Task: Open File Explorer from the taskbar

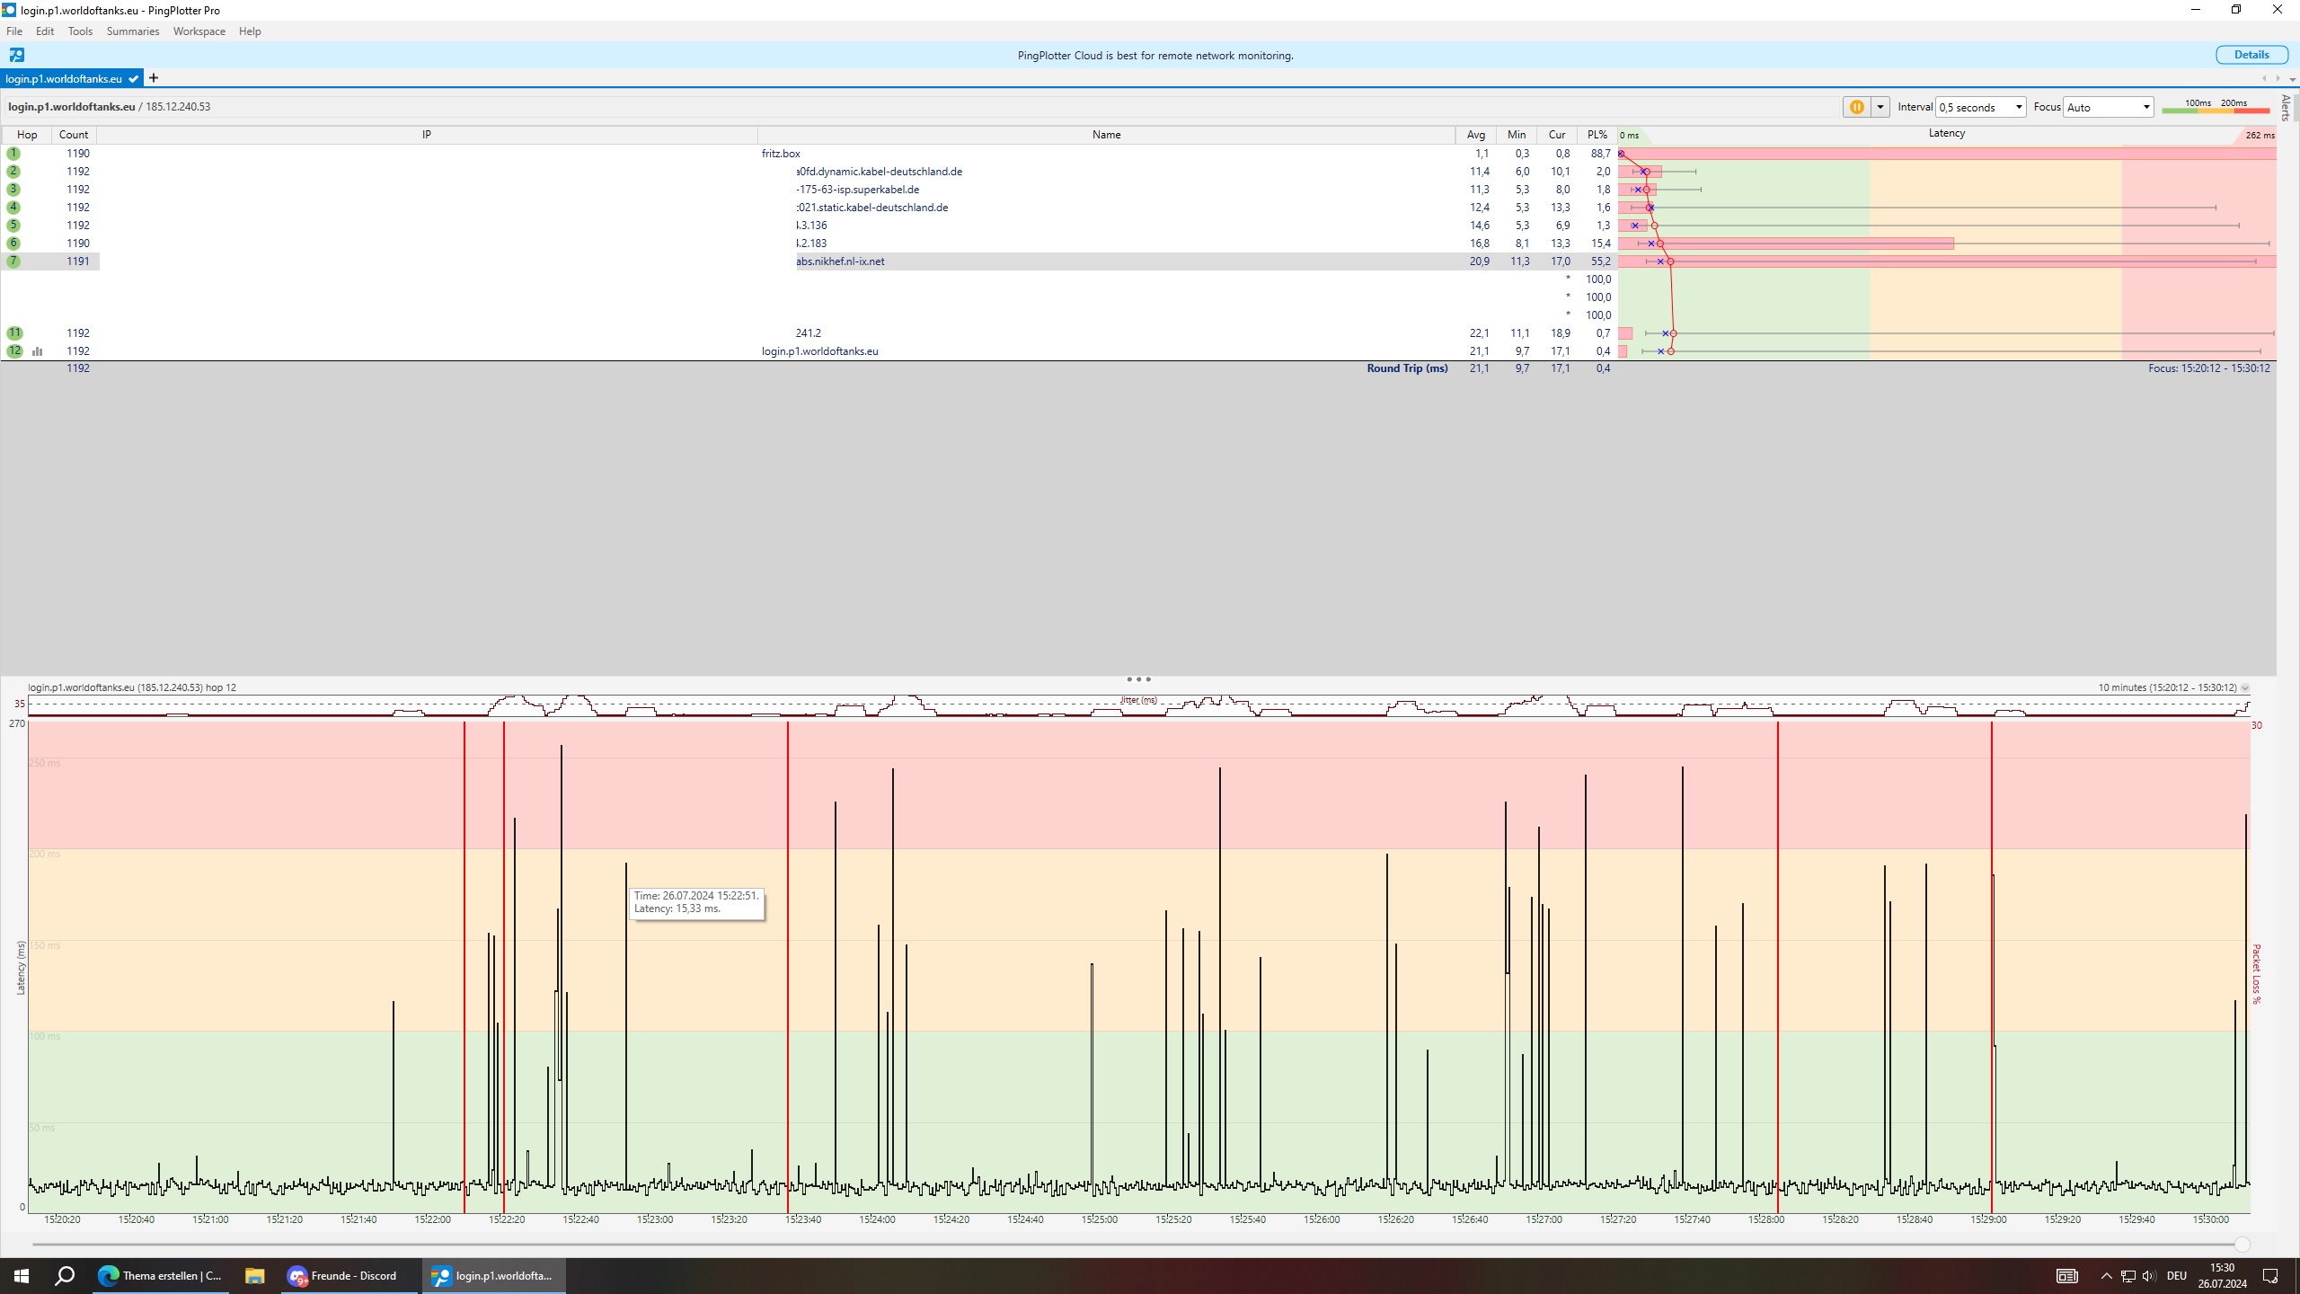Action: click(x=255, y=1276)
